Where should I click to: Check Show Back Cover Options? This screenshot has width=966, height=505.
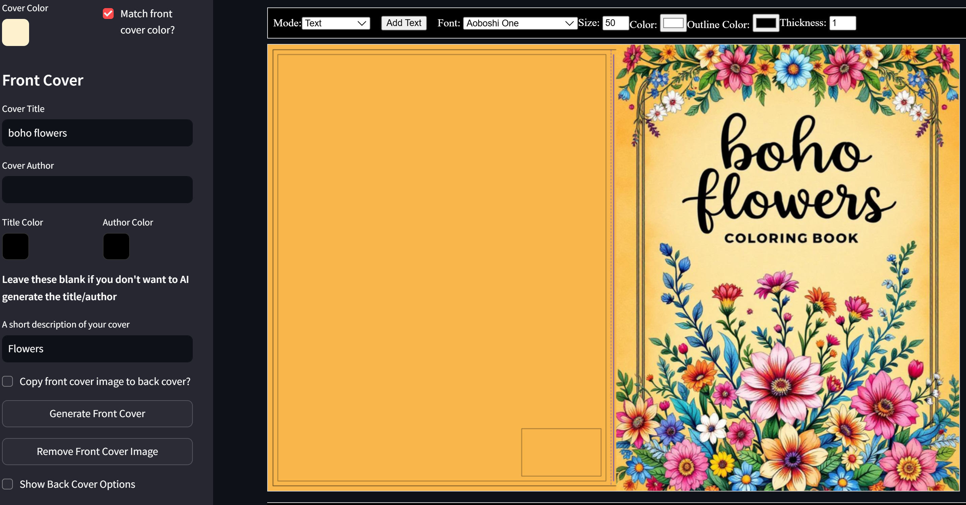[x=7, y=484]
